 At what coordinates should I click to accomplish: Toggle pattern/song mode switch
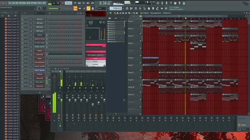(50, 3)
